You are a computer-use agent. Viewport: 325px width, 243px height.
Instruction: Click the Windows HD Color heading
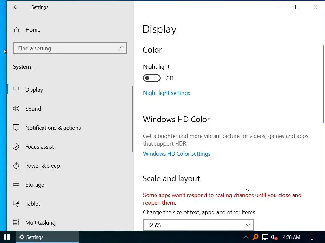pos(176,119)
